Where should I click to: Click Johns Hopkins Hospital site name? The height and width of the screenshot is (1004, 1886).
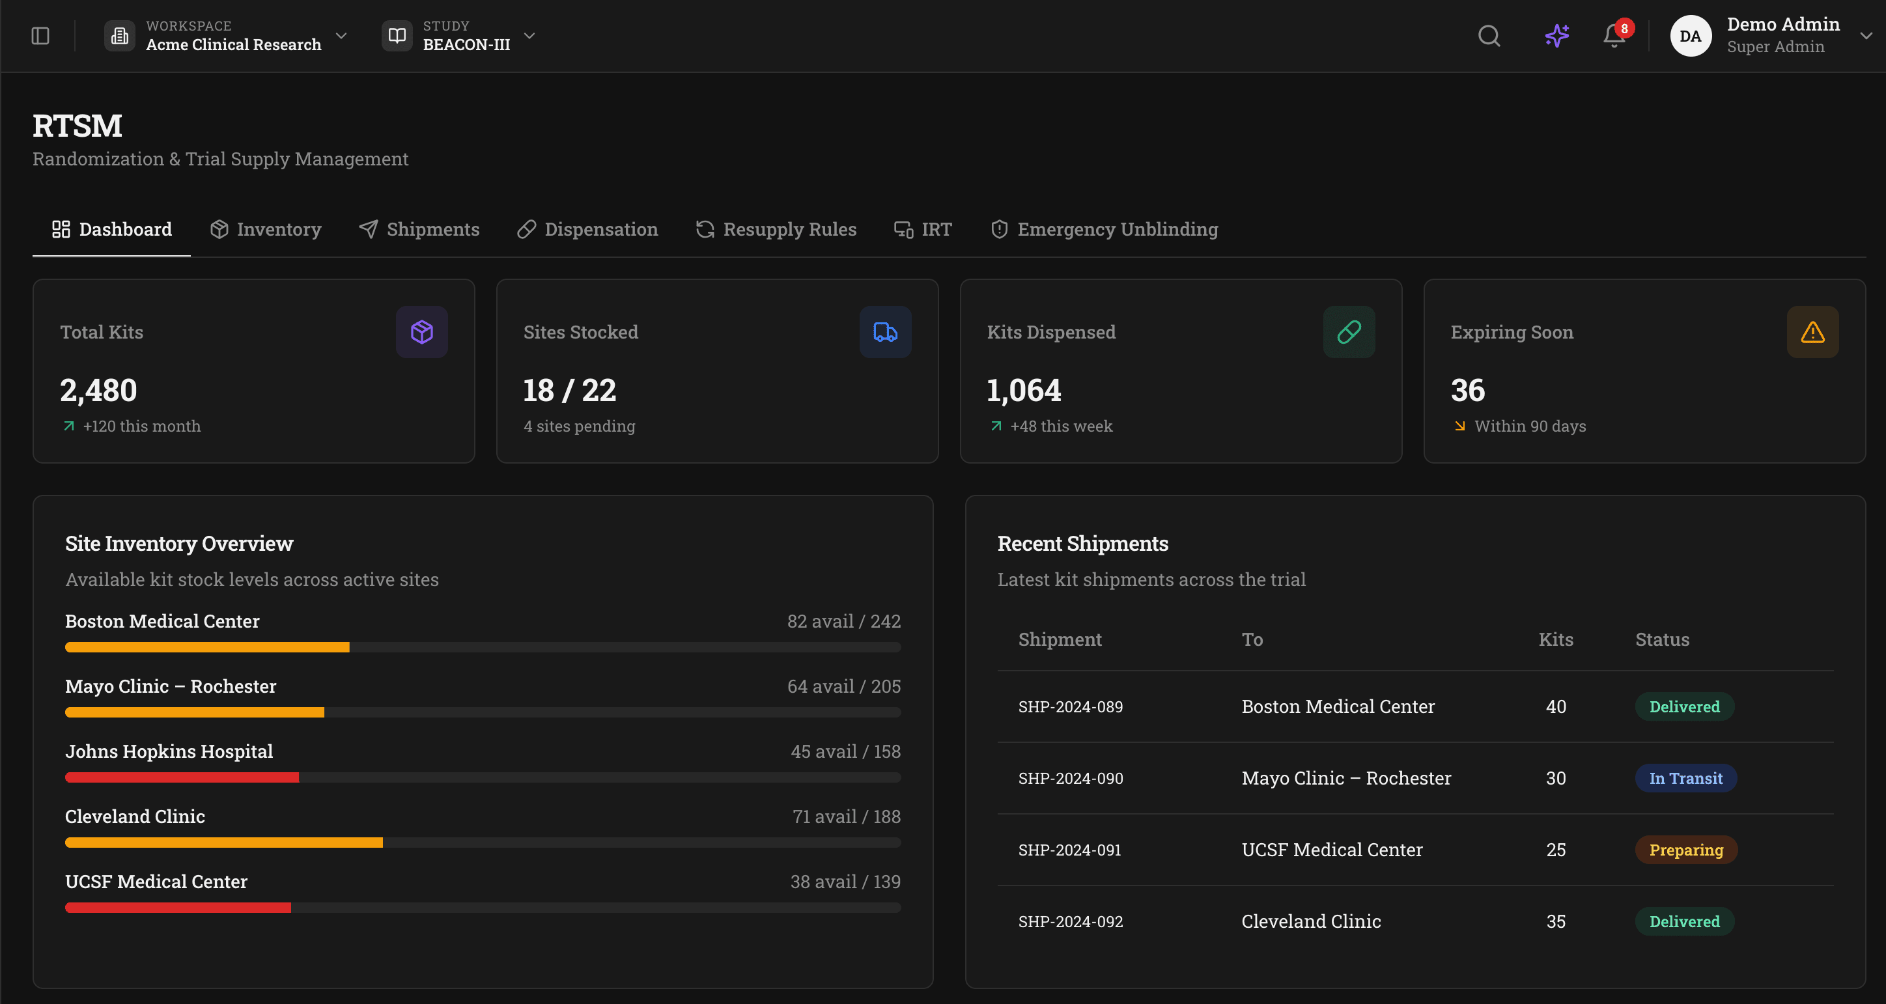click(x=169, y=751)
